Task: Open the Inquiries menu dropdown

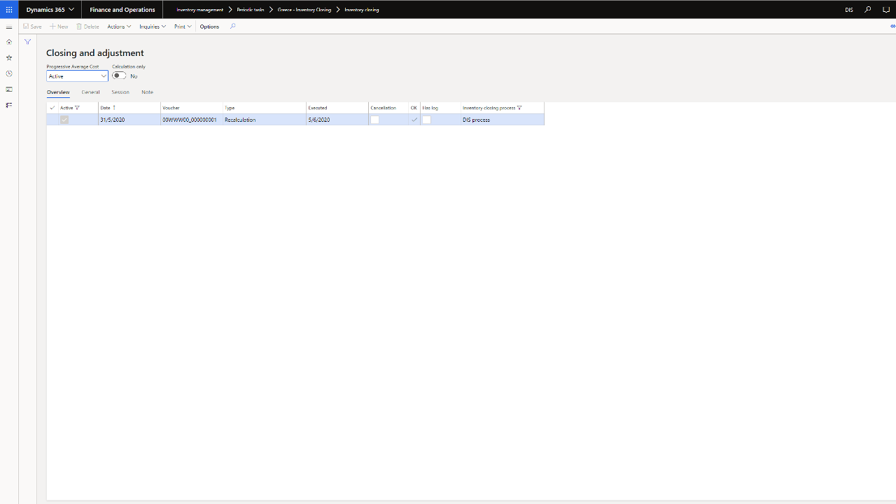Action: pos(153,27)
